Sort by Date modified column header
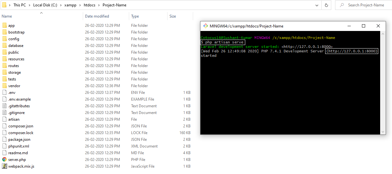The image size is (392, 174). [97, 16]
